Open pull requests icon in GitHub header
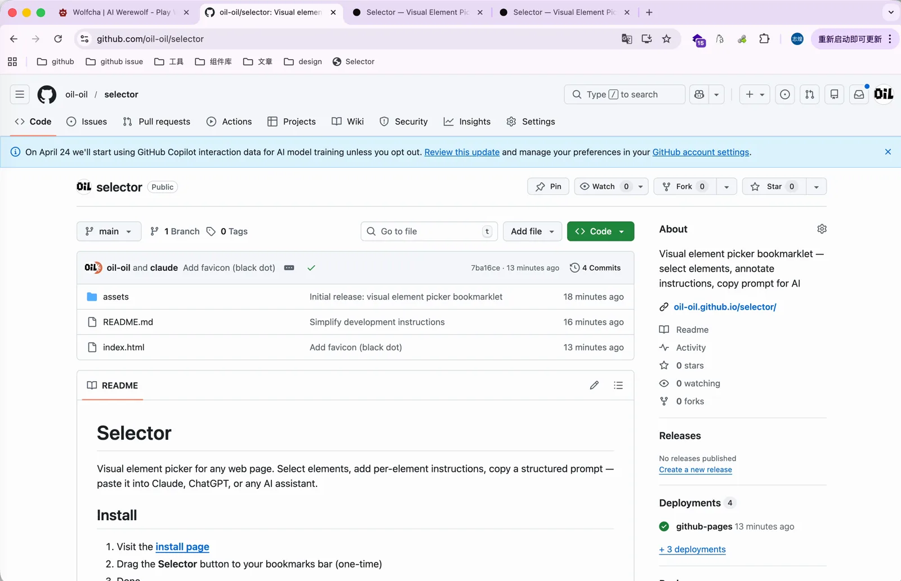901x581 pixels. (x=810, y=95)
